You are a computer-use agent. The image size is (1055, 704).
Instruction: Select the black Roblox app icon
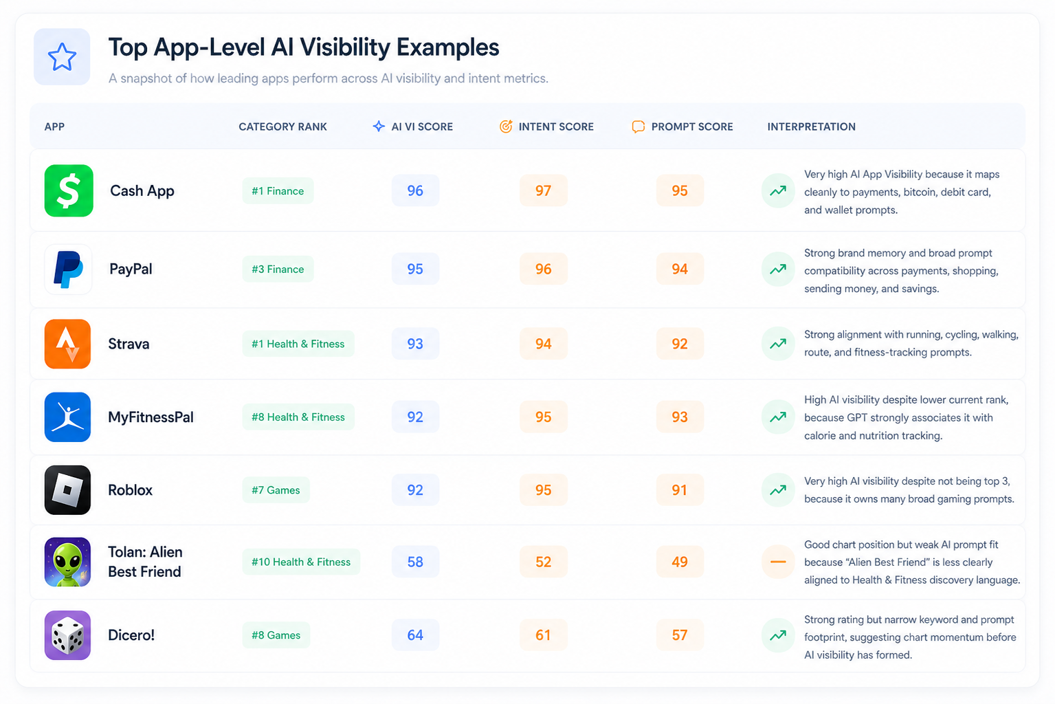point(67,490)
